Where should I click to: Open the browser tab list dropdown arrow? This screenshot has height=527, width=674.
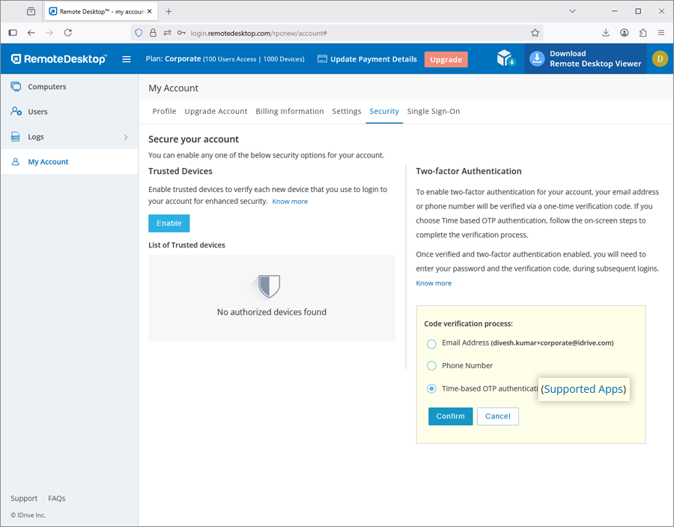572,11
